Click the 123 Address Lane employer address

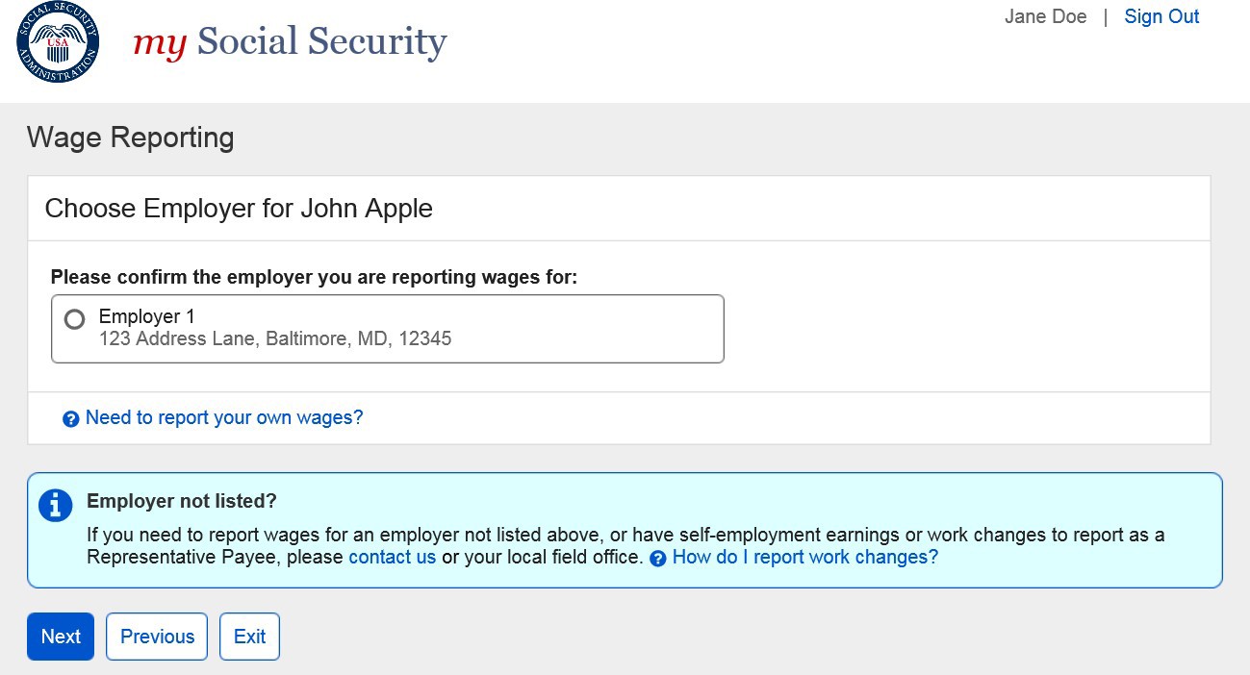(274, 338)
